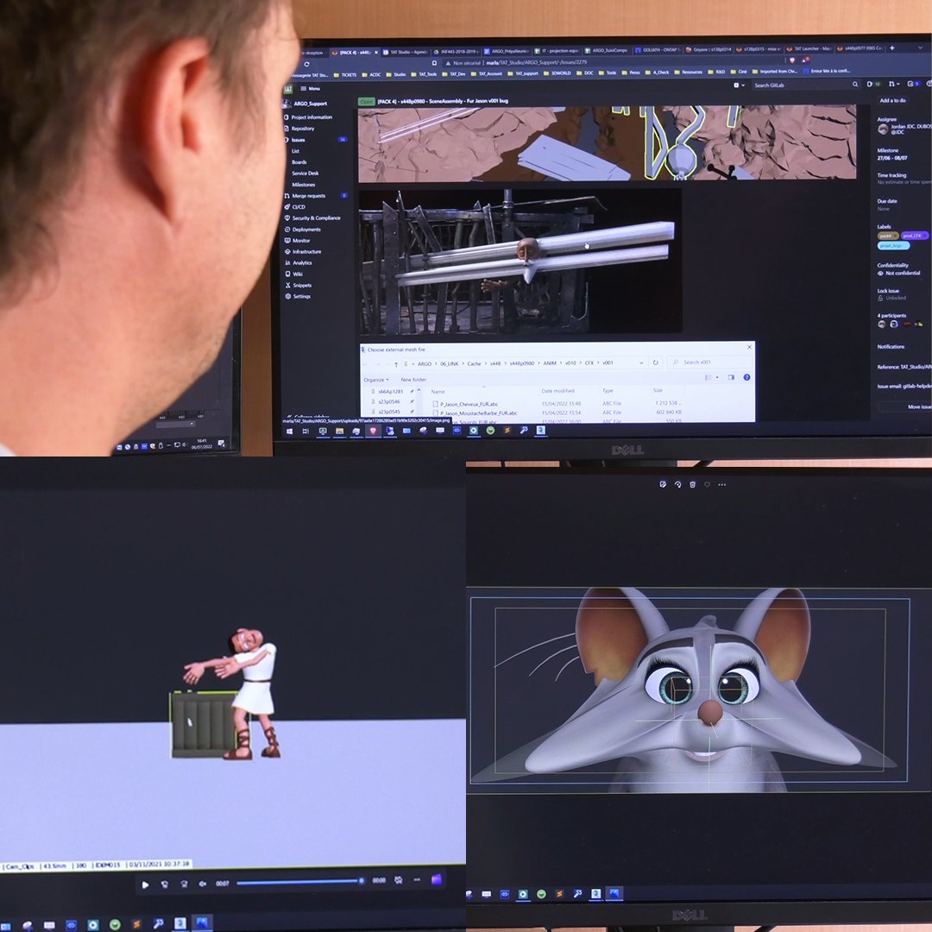Click New folder in the file dialog
The image size is (932, 932).
click(x=413, y=379)
